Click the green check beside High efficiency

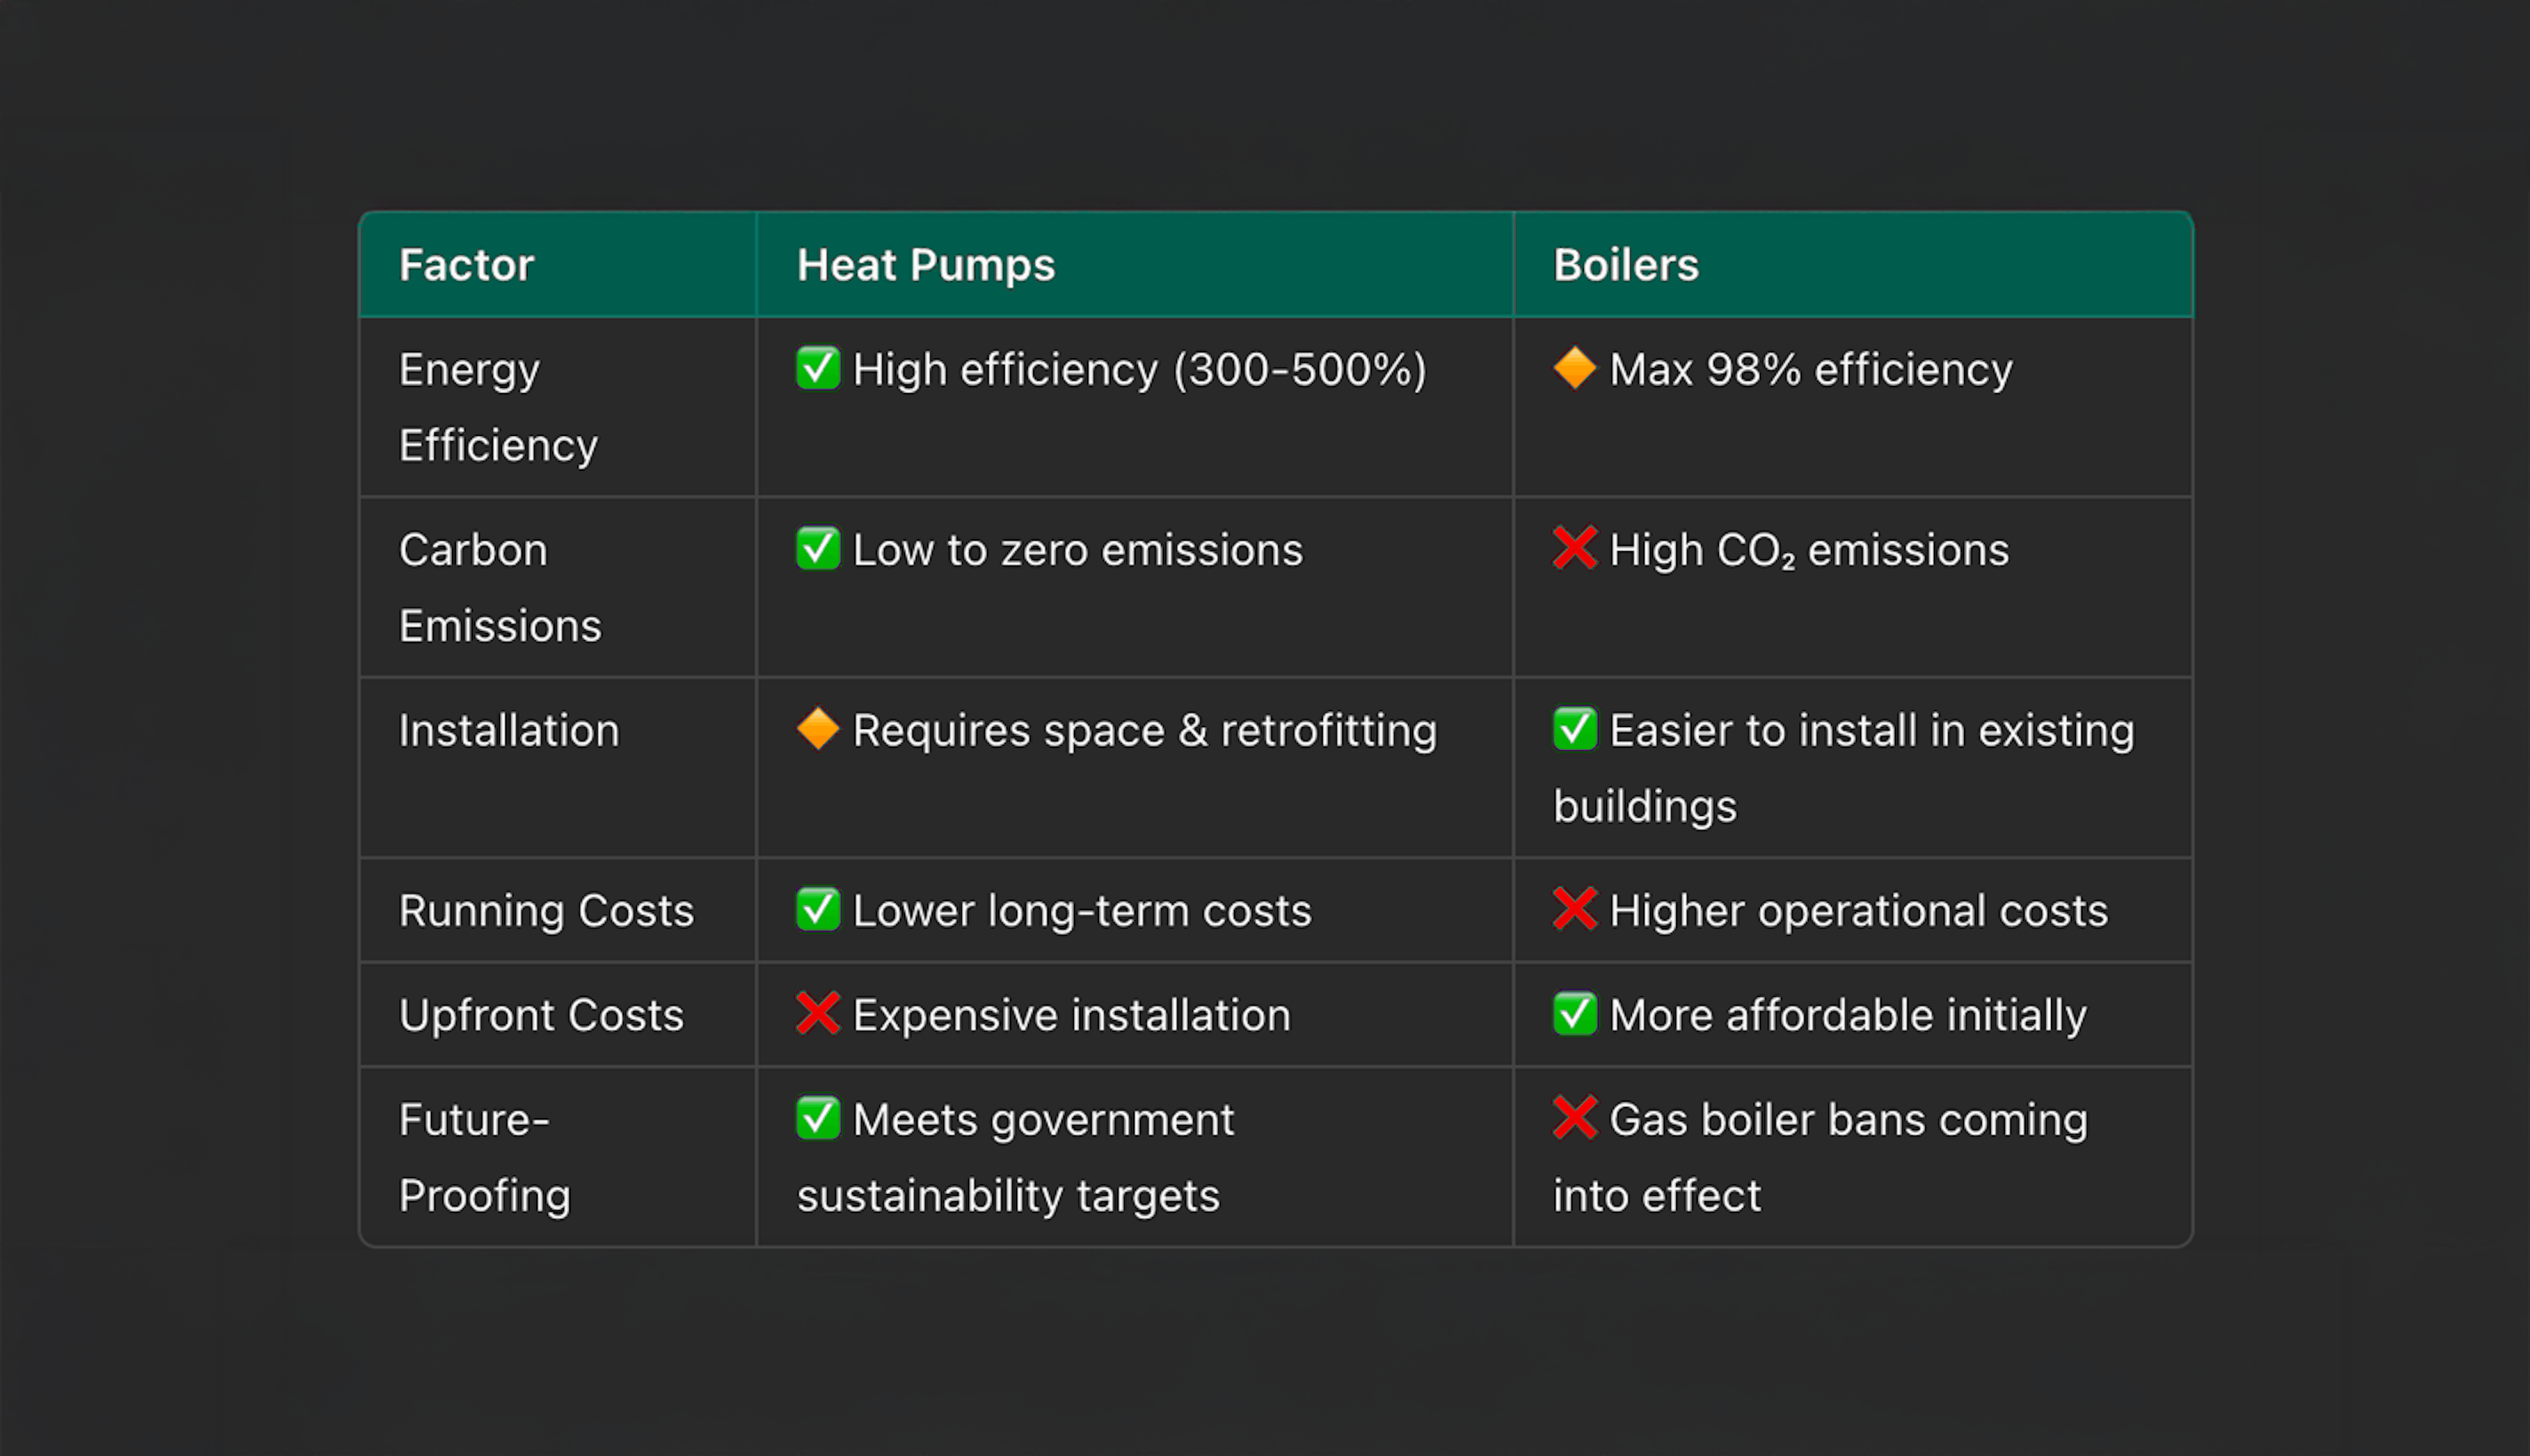coord(818,368)
